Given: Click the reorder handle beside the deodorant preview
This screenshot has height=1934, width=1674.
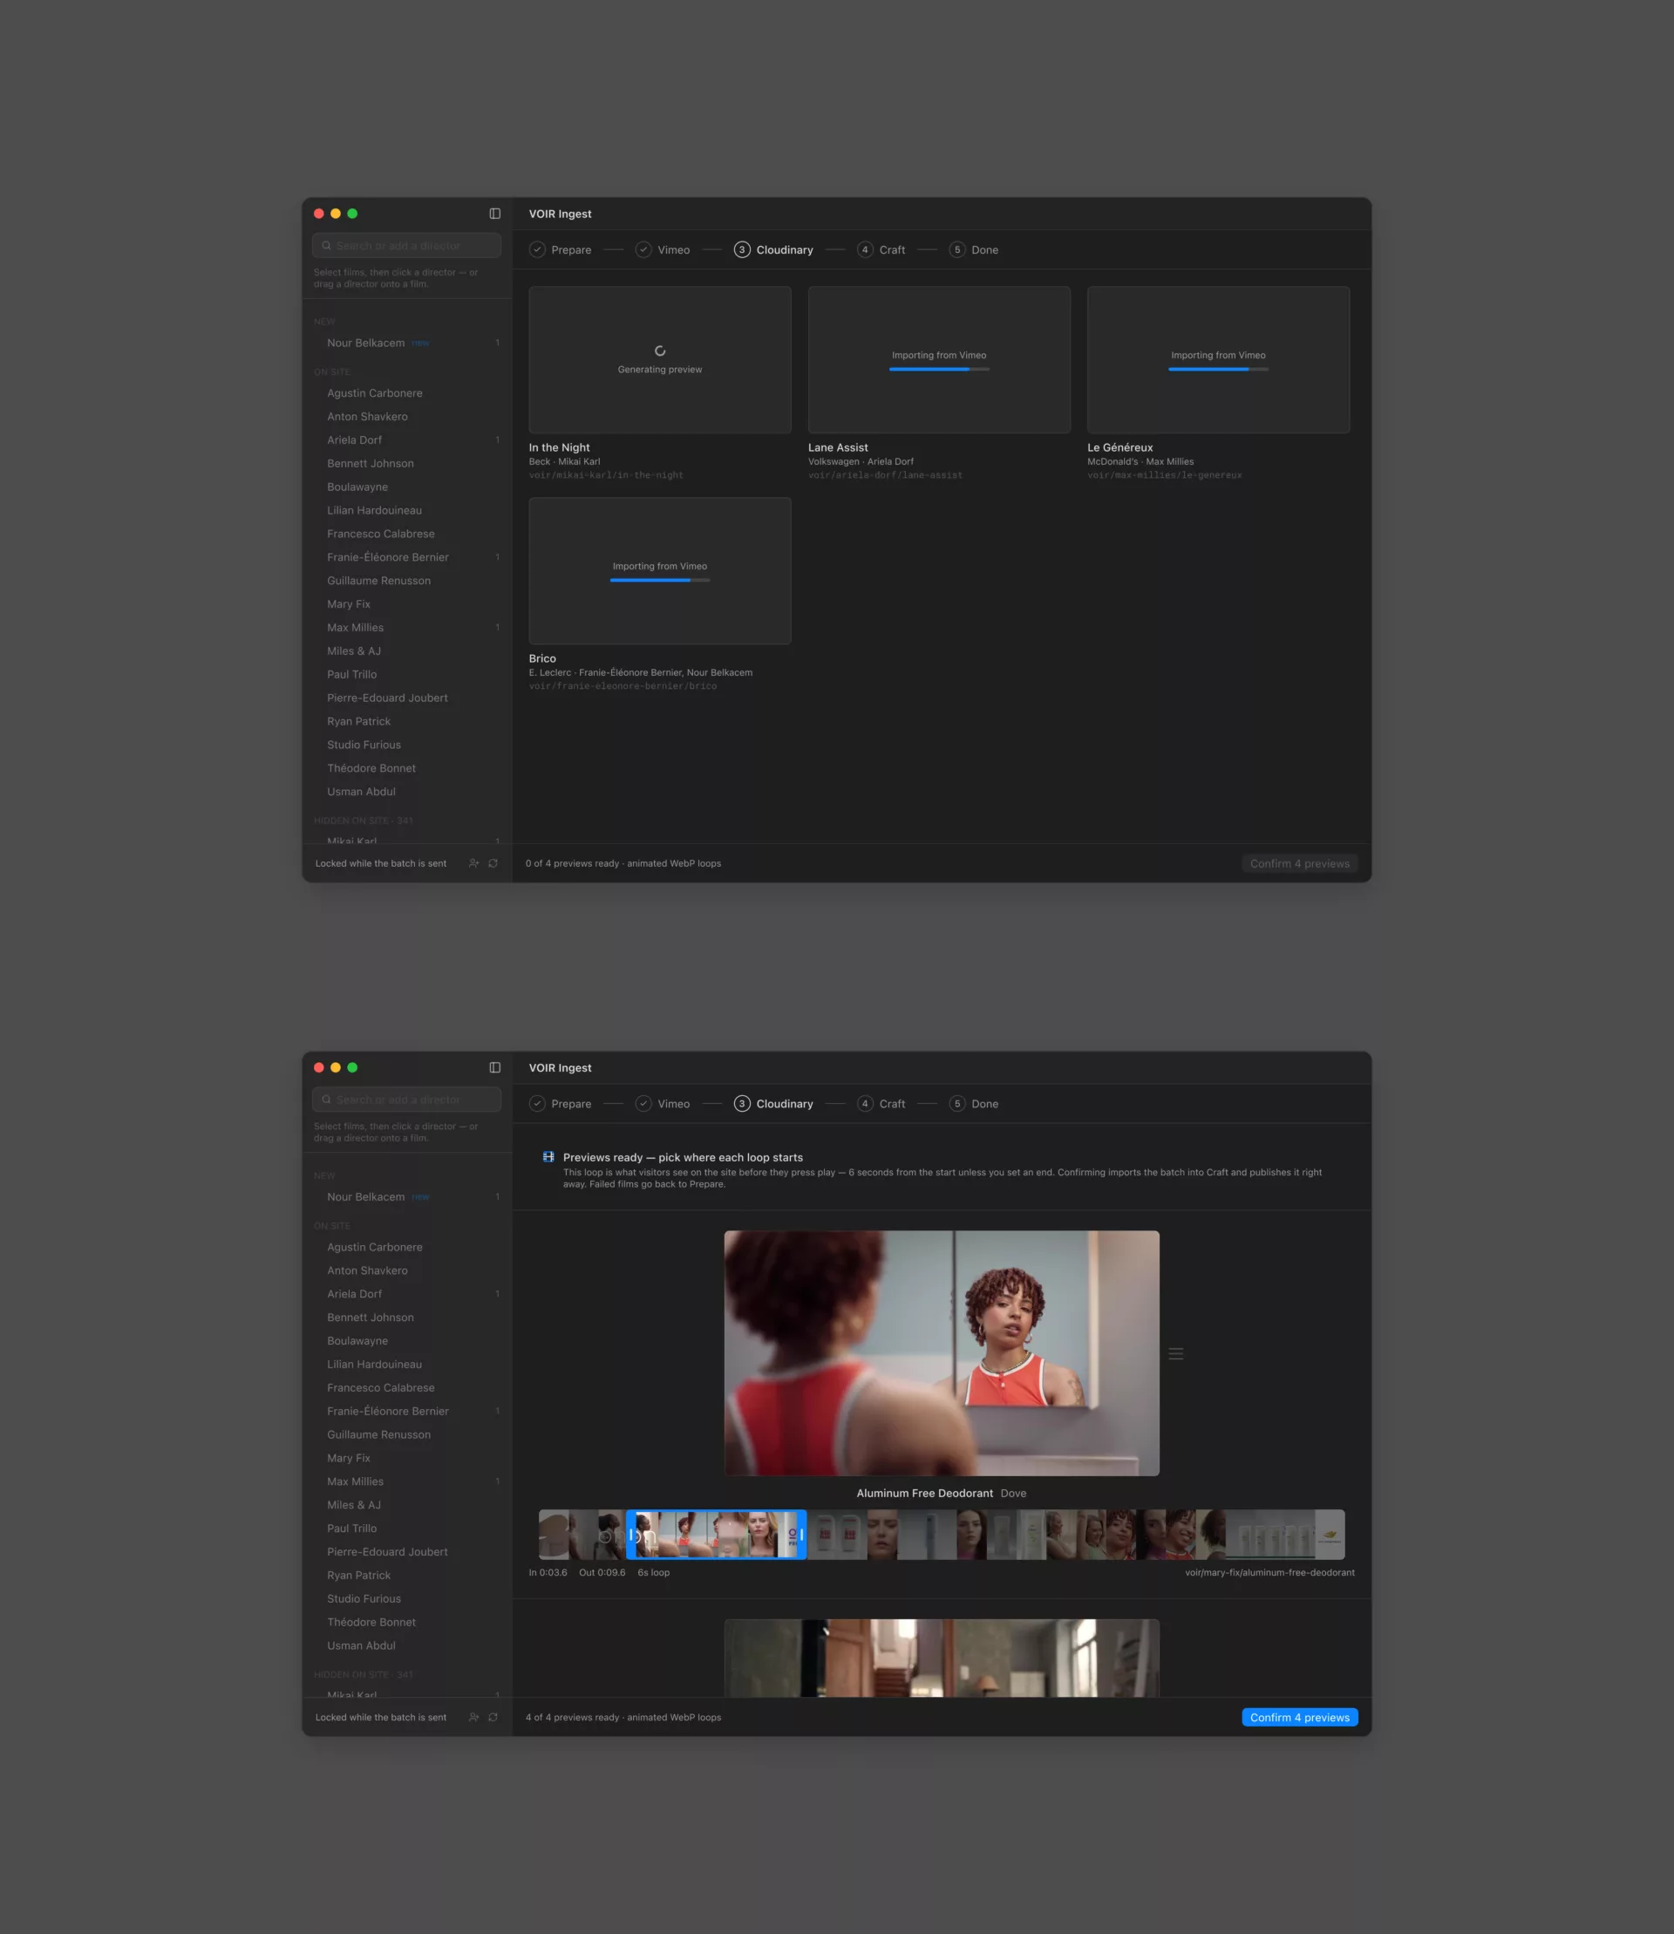Looking at the screenshot, I should pos(1176,1354).
